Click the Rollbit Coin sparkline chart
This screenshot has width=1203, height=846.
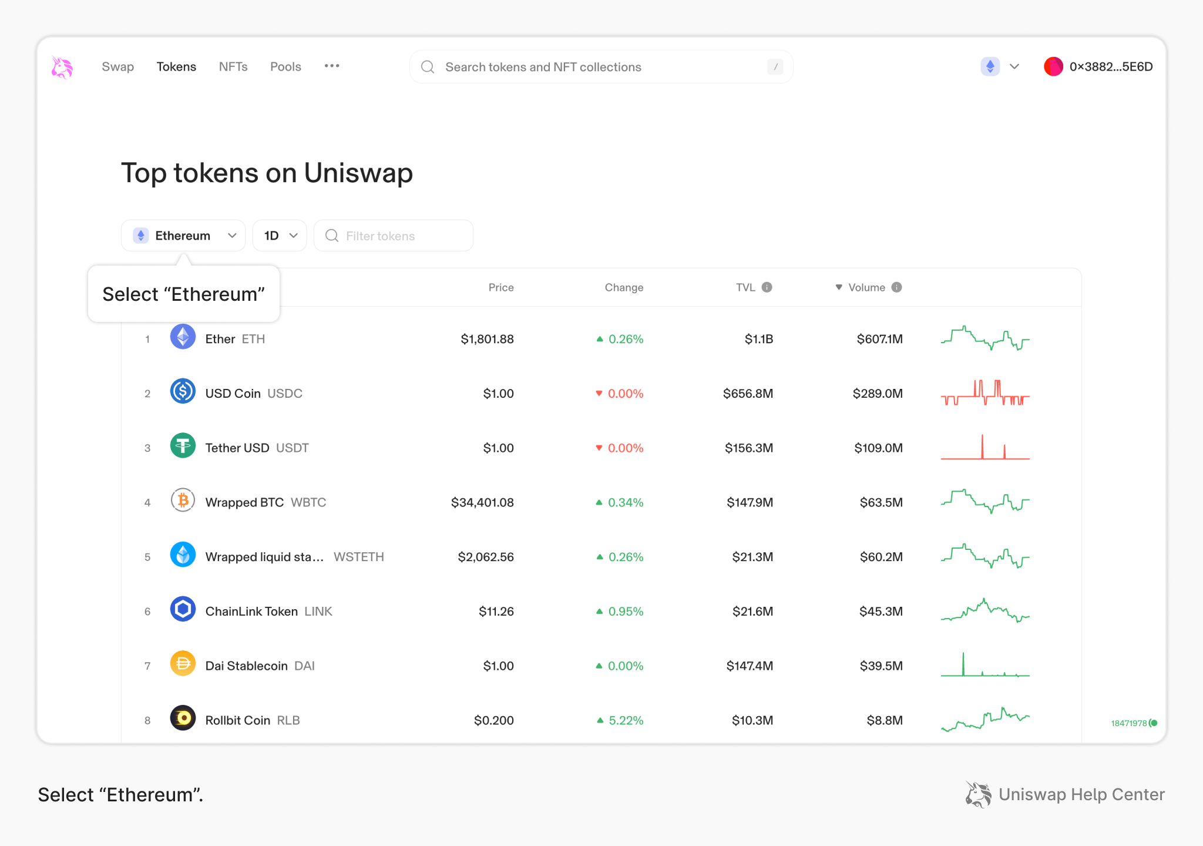click(985, 719)
